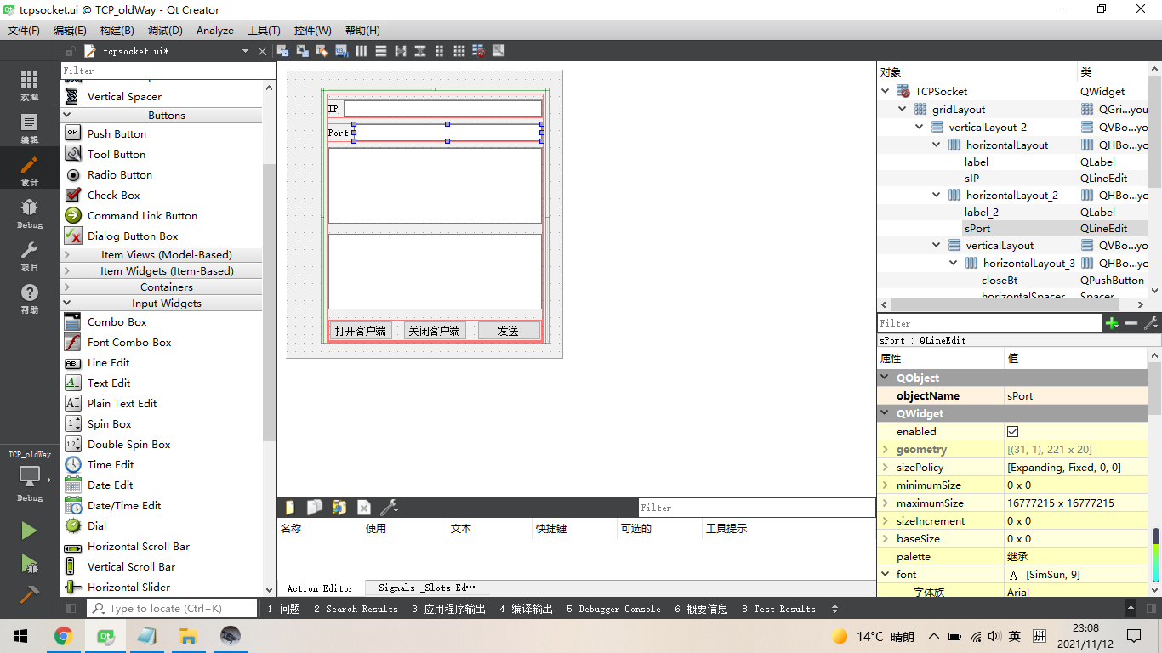Switch to Edit Buddies mode in the toolbar
Screen dimensions: 1162x653
(322, 51)
